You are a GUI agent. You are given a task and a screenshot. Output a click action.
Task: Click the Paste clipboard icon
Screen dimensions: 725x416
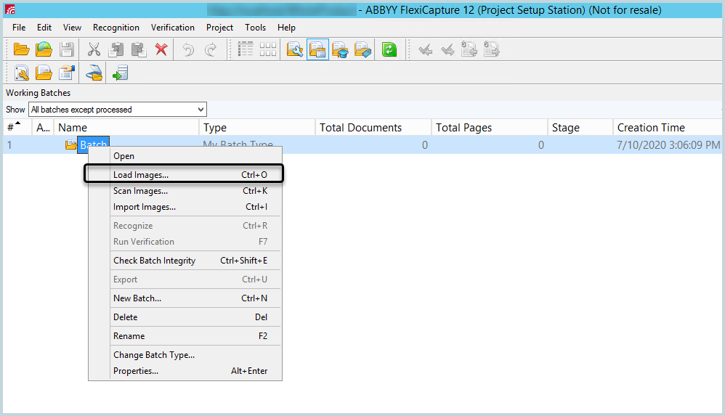(139, 49)
